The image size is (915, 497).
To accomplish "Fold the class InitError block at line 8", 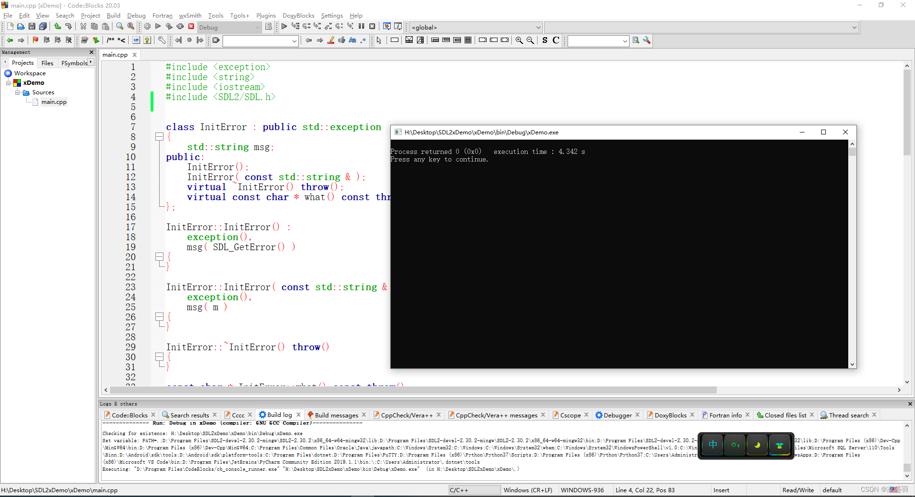I will (x=159, y=137).
